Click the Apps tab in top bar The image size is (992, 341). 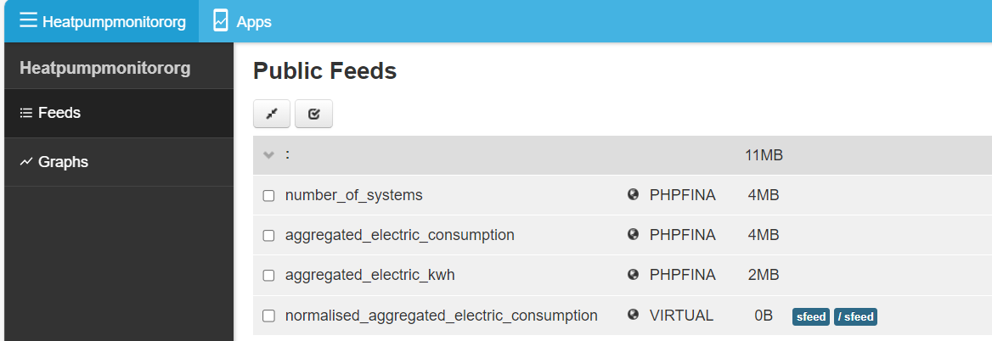tap(242, 21)
